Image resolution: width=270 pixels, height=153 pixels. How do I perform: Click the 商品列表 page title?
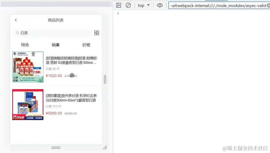point(56,20)
